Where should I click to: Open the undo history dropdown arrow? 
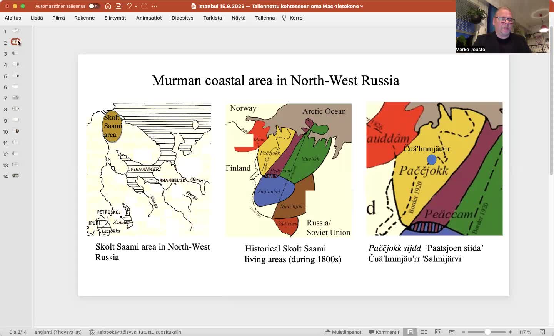(136, 6)
